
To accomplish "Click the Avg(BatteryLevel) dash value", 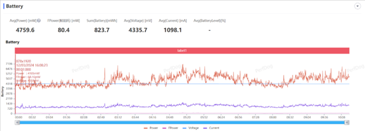I will [x=210, y=30].
